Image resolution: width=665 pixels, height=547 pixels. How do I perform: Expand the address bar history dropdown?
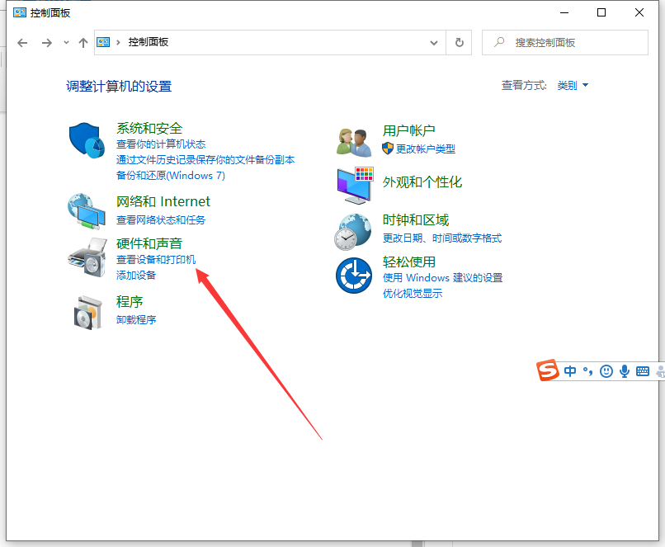[x=434, y=42]
